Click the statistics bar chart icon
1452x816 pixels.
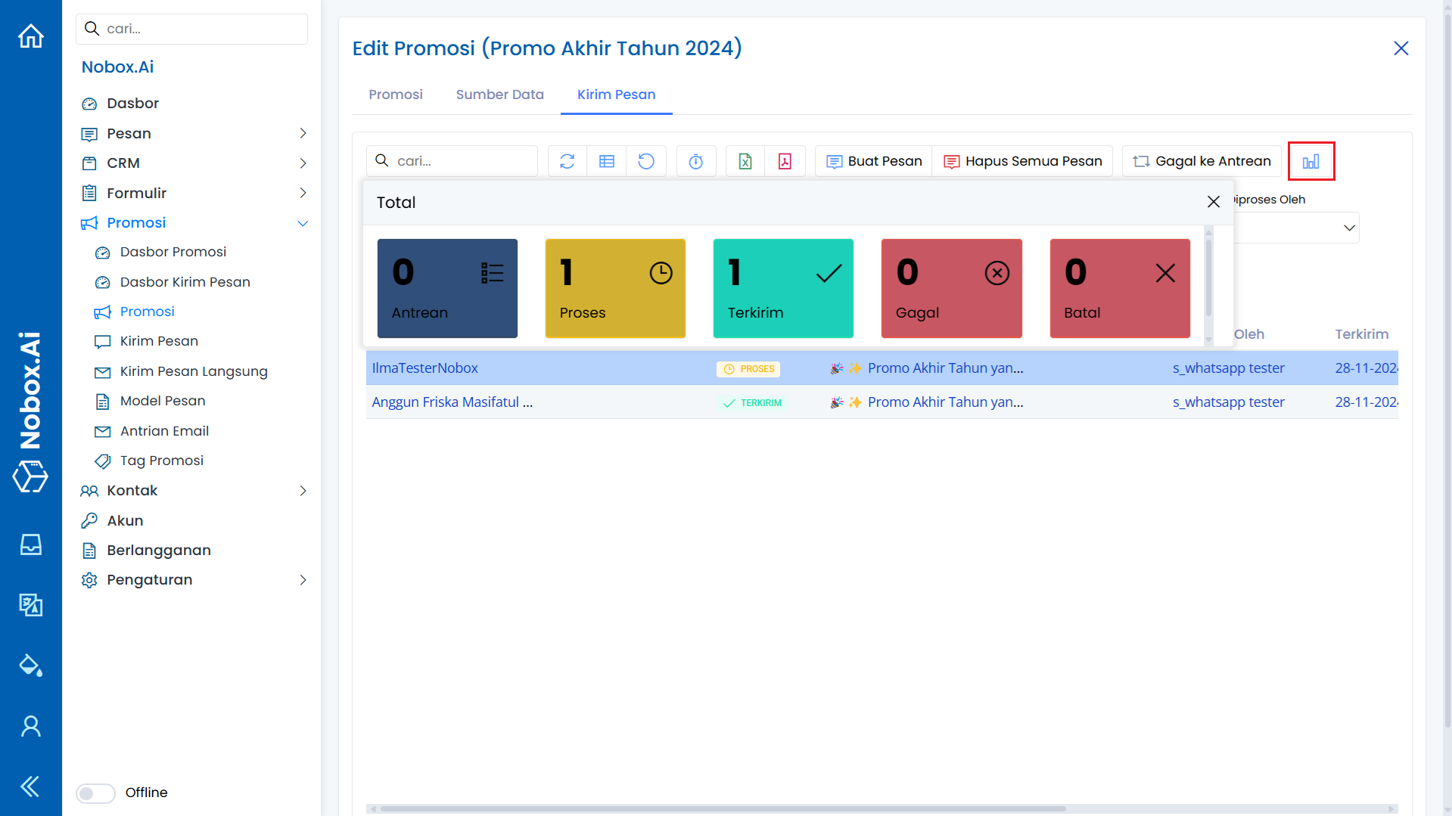[1311, 161]
